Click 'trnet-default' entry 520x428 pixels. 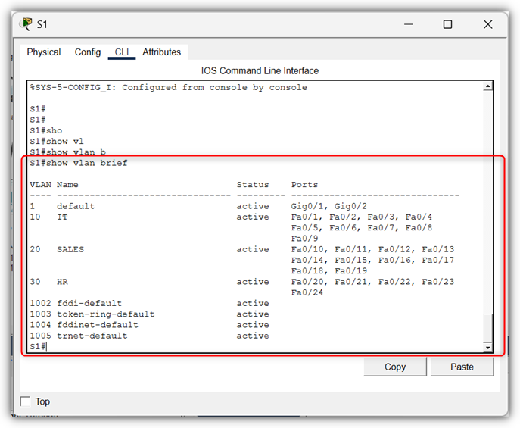pos(92,336)
